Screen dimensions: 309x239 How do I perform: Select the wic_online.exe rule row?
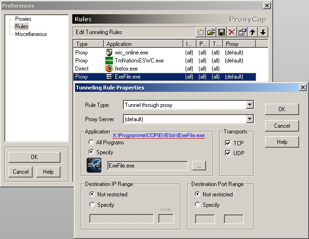point(164,53)
